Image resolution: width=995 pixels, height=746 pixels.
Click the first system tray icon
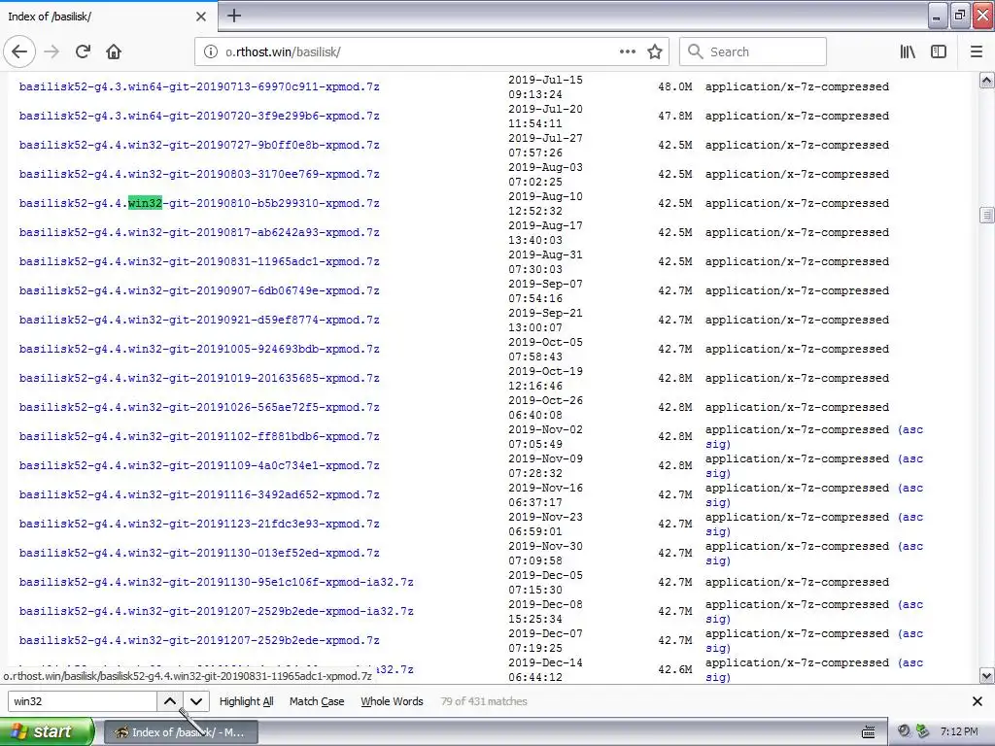pos(904,731)
